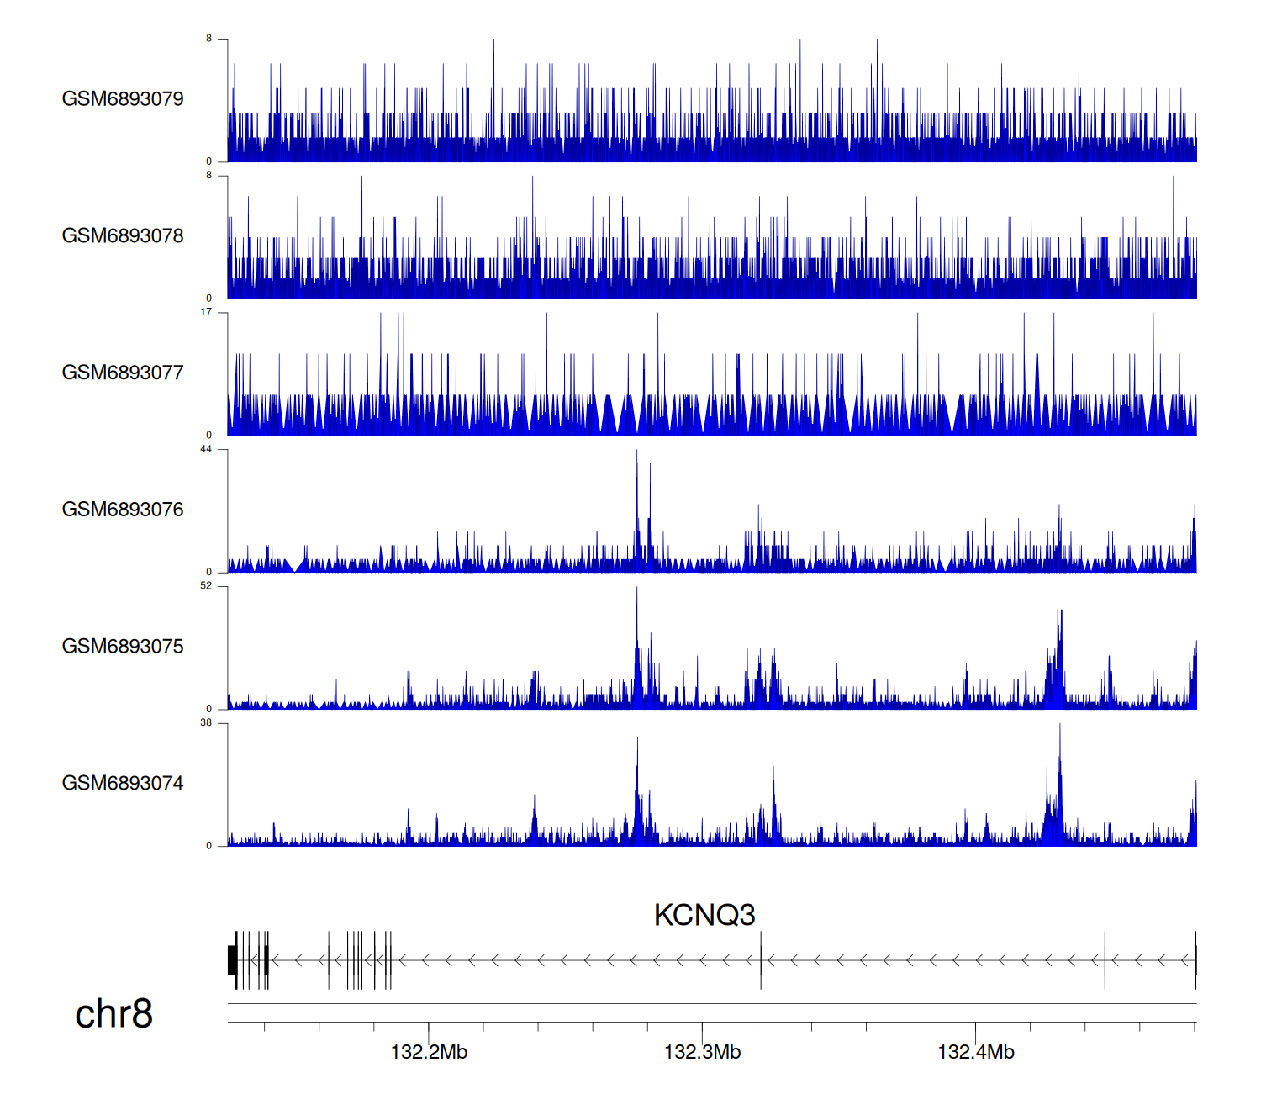
Task: Click the GSM6893079 track label
Action: click(x=123, y=99)
